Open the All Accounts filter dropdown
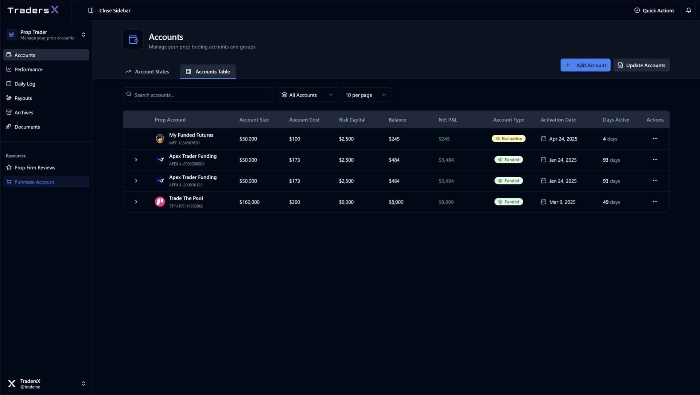Screen dimensions: 700x395 click(x=307, y=95)
